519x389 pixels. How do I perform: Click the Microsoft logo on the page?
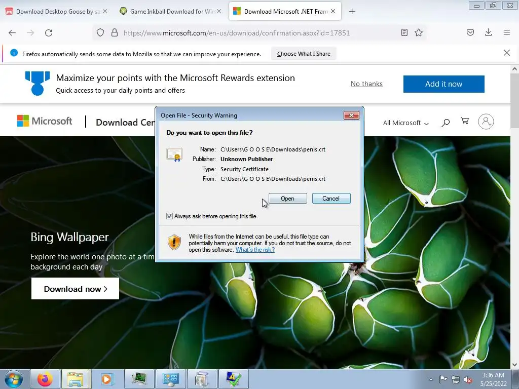45,121
